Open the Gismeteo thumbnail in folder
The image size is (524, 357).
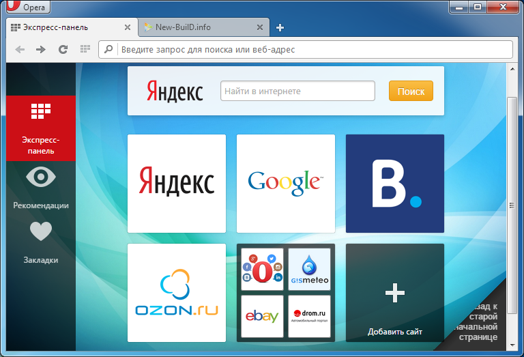[310, 269]
